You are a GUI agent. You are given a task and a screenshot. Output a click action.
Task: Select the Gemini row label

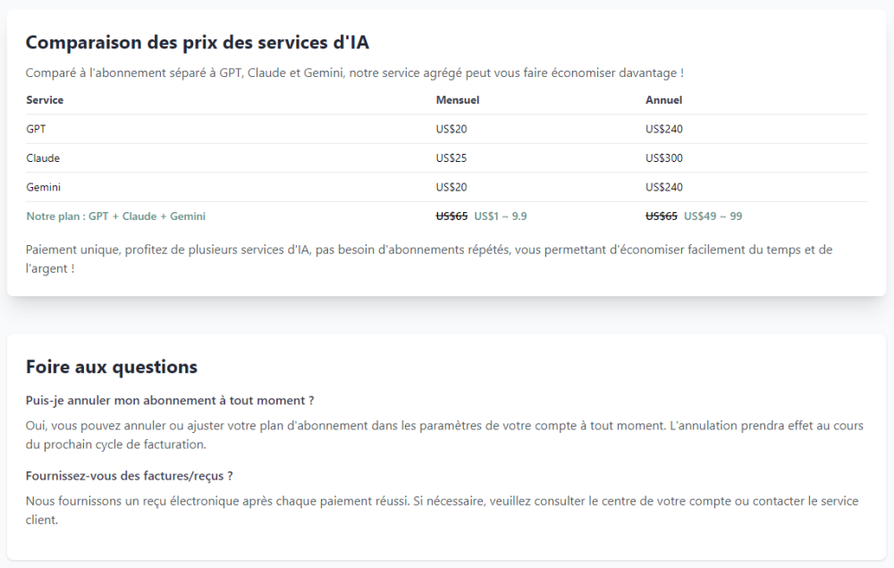[x=44, y=187]
